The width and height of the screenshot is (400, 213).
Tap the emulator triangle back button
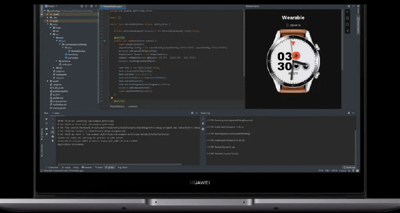tap(347, 31)
